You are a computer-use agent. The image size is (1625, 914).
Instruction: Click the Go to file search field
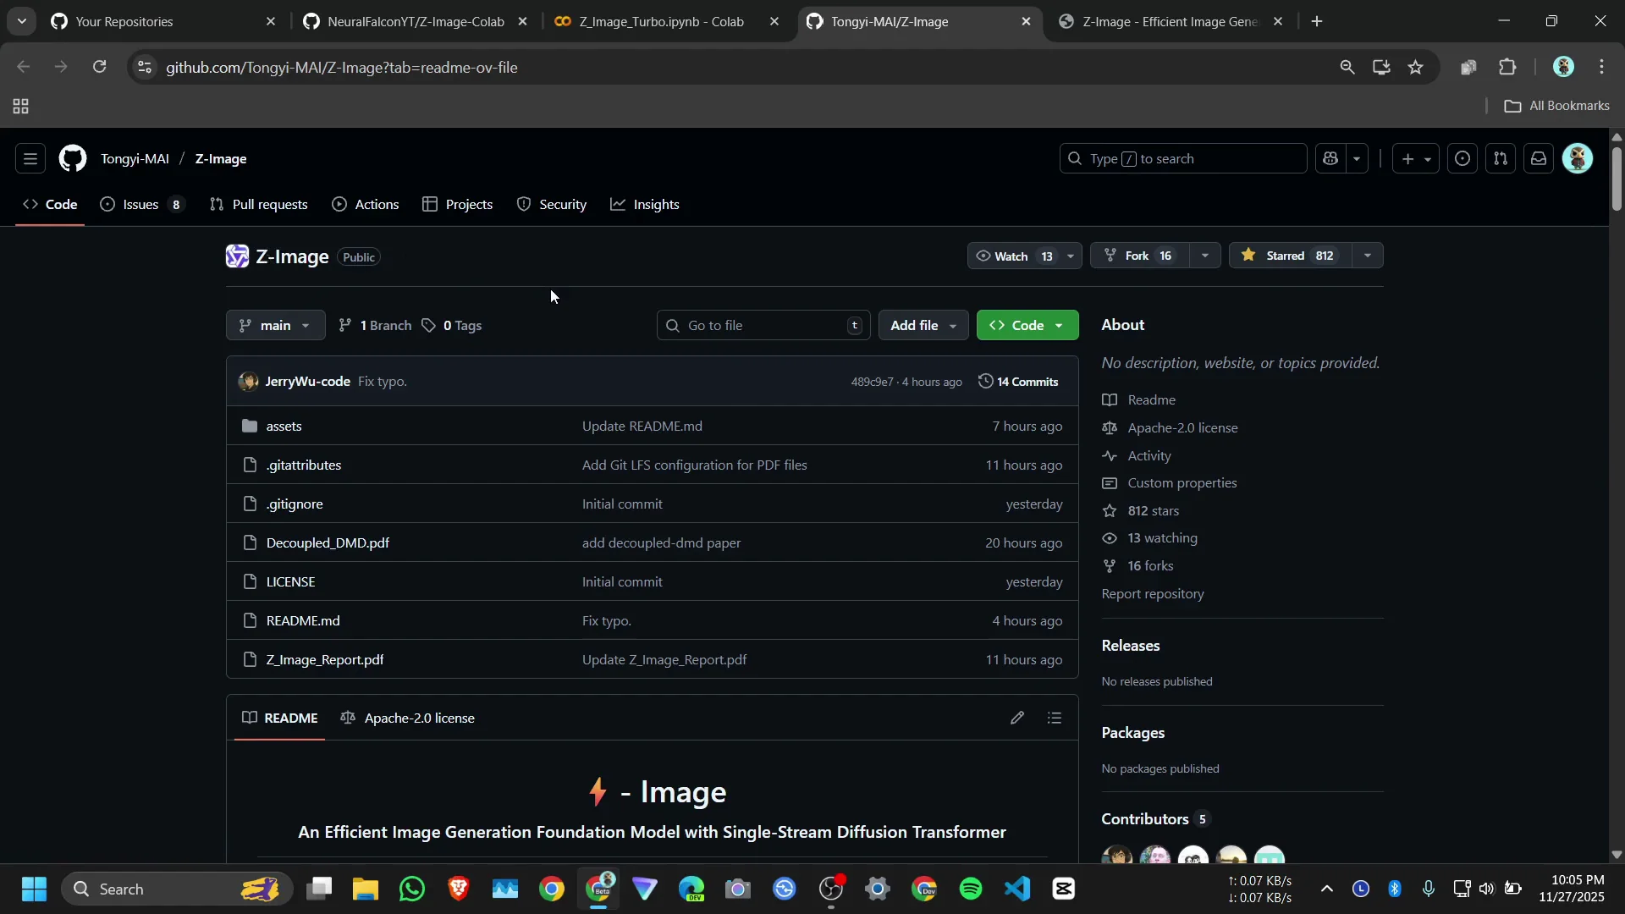click(762, 326)
